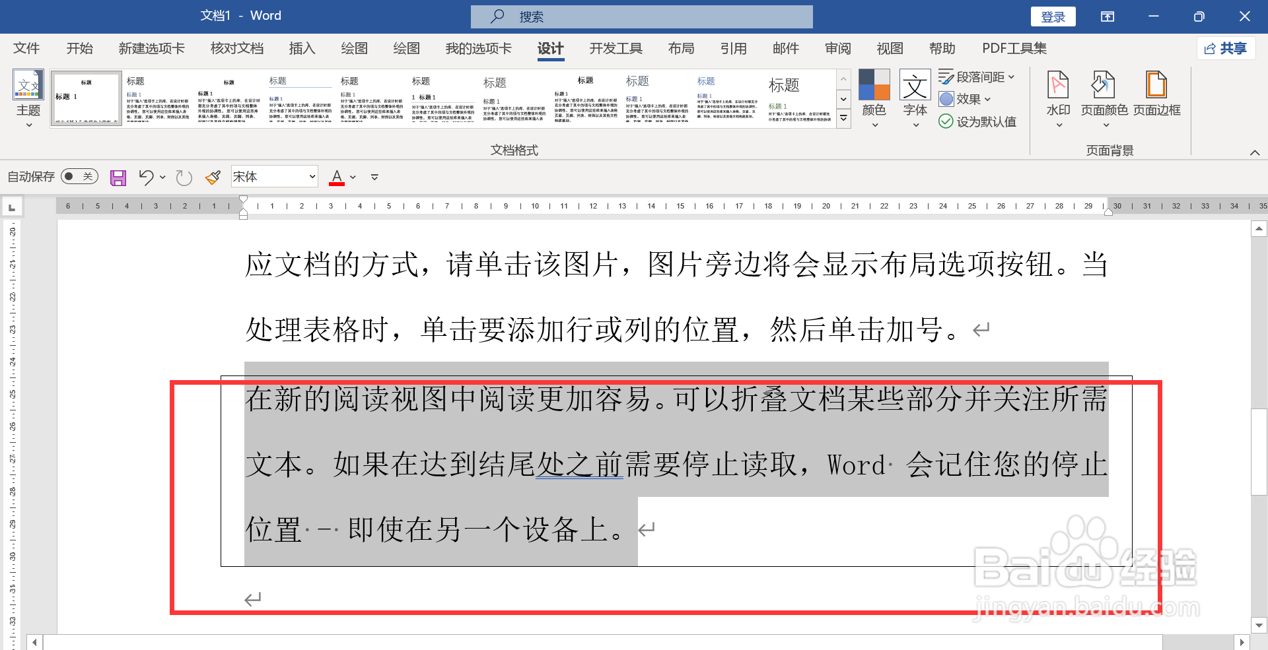The image size is (1268, 650).
Task: Click the Fonts (字体) icon in Document Formatting
Action: (915, 92)
